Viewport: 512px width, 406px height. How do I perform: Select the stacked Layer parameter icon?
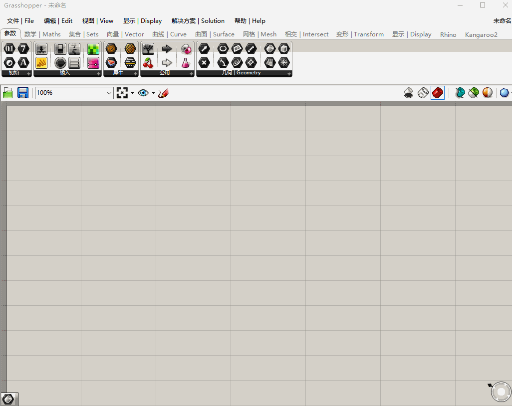[x=111, y=63]
